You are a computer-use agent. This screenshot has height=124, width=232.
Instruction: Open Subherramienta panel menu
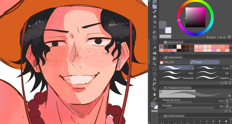(161, 57)
